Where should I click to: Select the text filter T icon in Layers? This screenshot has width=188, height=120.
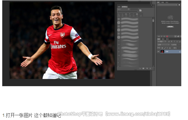(174, 41)
